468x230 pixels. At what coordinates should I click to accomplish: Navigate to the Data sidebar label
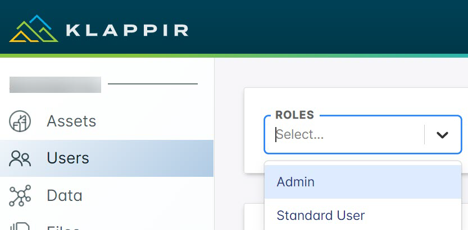click(65, 195)
